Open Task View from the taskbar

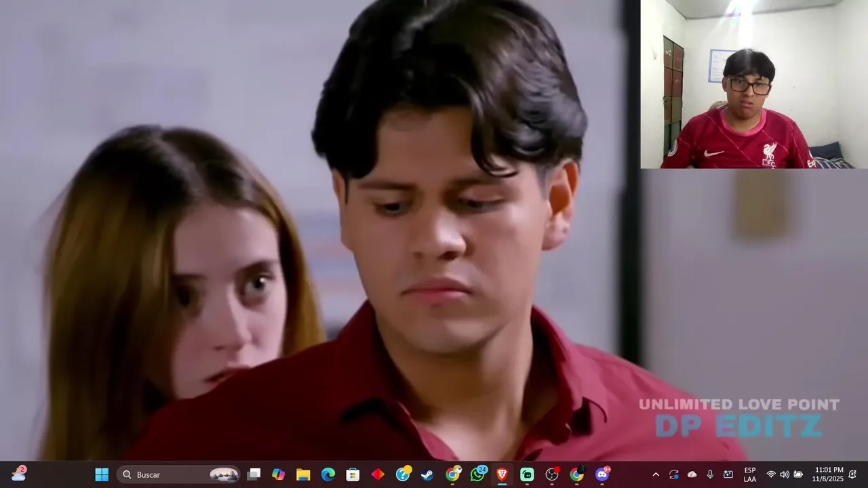pyautogui.click(x=254, y=474)
